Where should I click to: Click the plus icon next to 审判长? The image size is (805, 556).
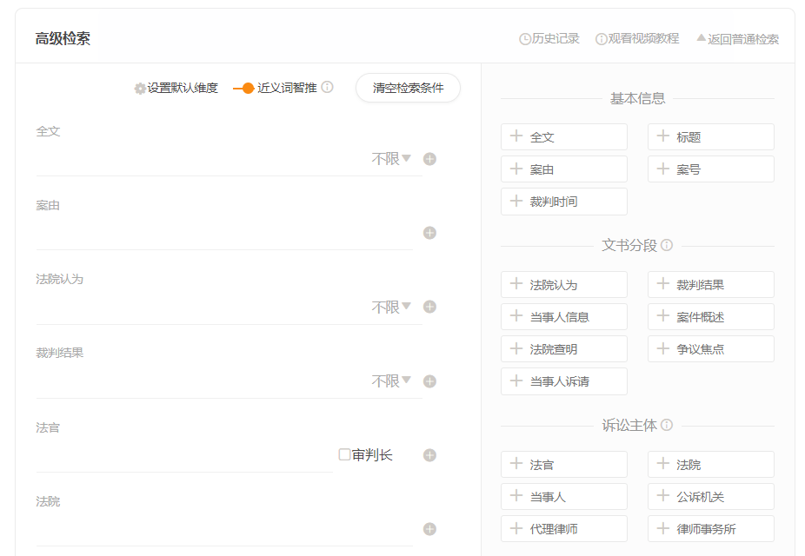429,455
